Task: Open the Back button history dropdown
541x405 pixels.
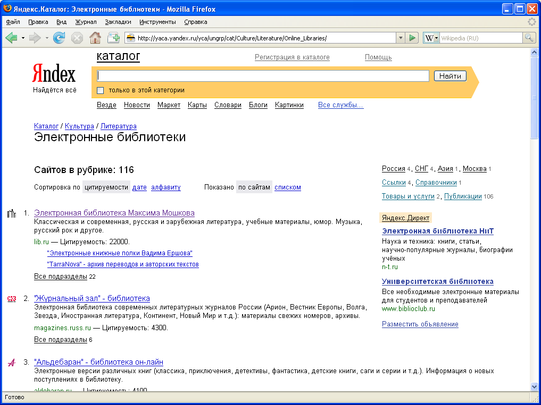Action: (x=23, y=38)
